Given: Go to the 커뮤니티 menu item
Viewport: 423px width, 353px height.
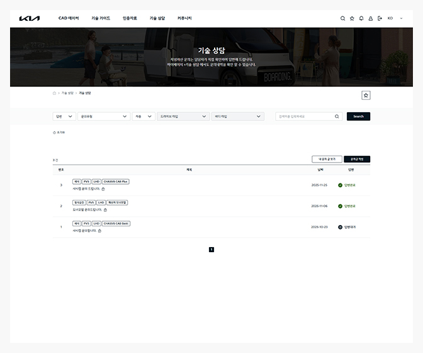Looking at the screenshot, I should 184,18.
